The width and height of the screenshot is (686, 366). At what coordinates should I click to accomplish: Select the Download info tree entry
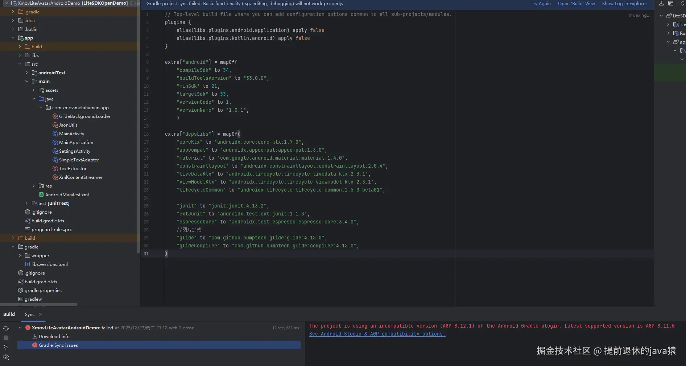pos(54,337)
